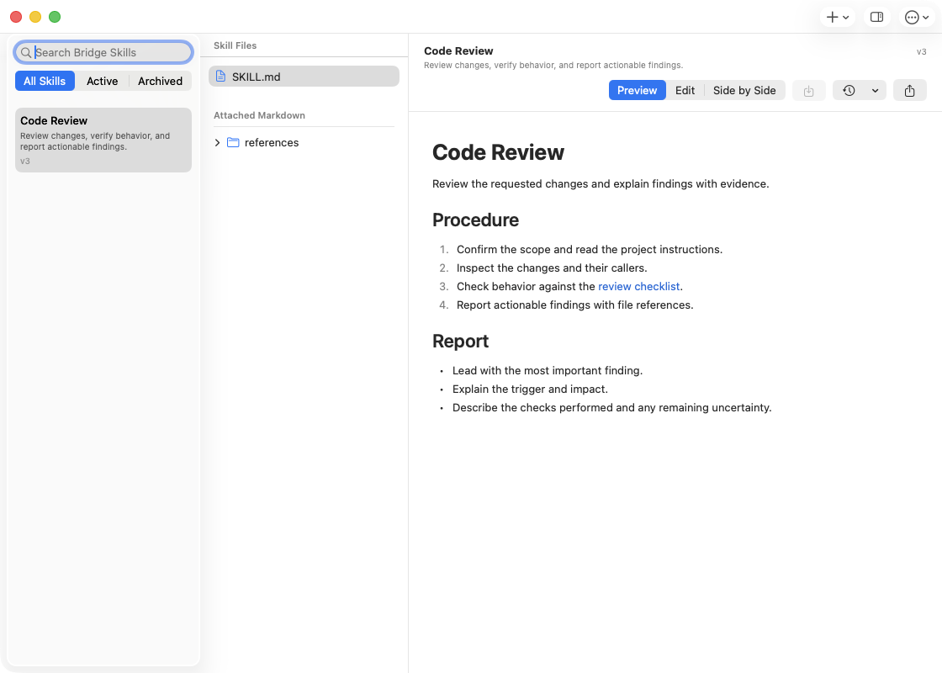
Task: Open the ellipsis more-options menu
Action: pos(912,18)
